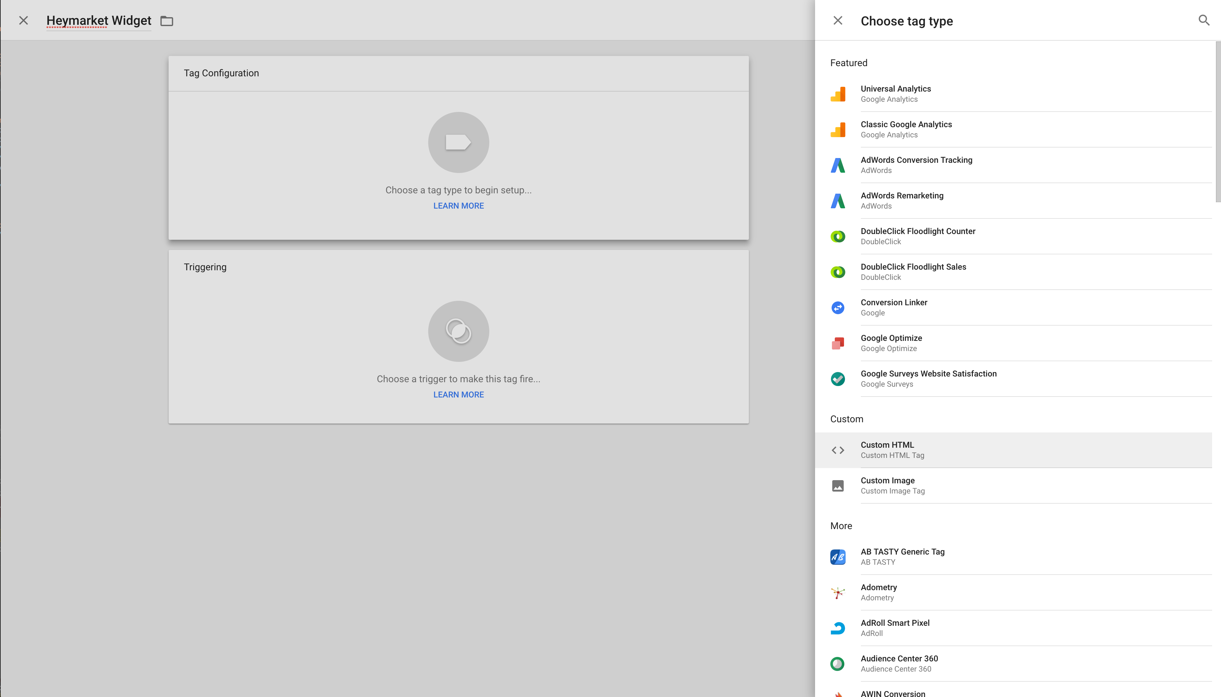The image size is (1221, 697).
Task: Click the Audience Center 360 icon
Action: (x=837, y=664)
